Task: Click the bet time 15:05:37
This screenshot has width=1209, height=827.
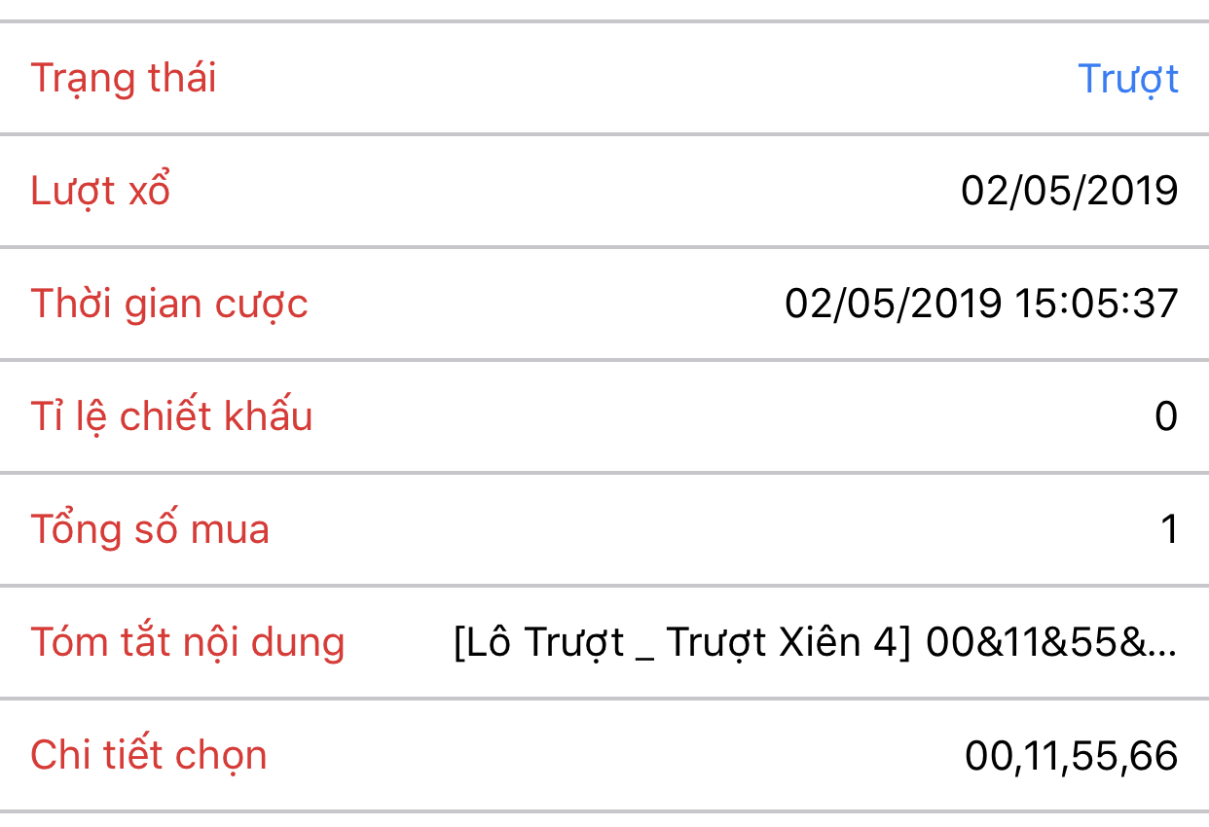Action: tap(1096, 304)
